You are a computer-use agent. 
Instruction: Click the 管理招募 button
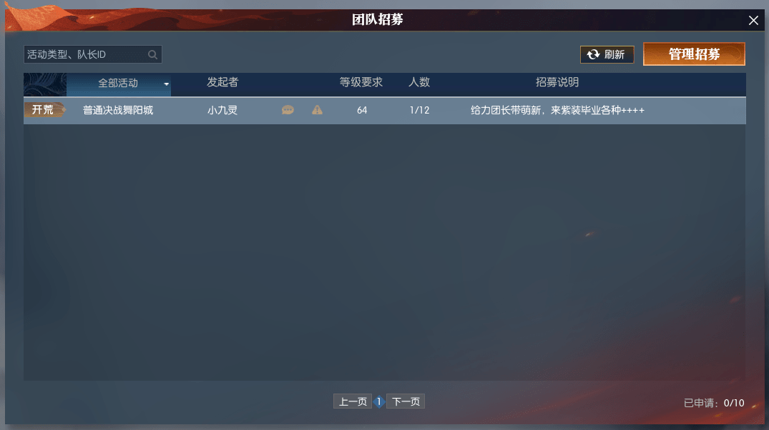click(x=694, y=54)
